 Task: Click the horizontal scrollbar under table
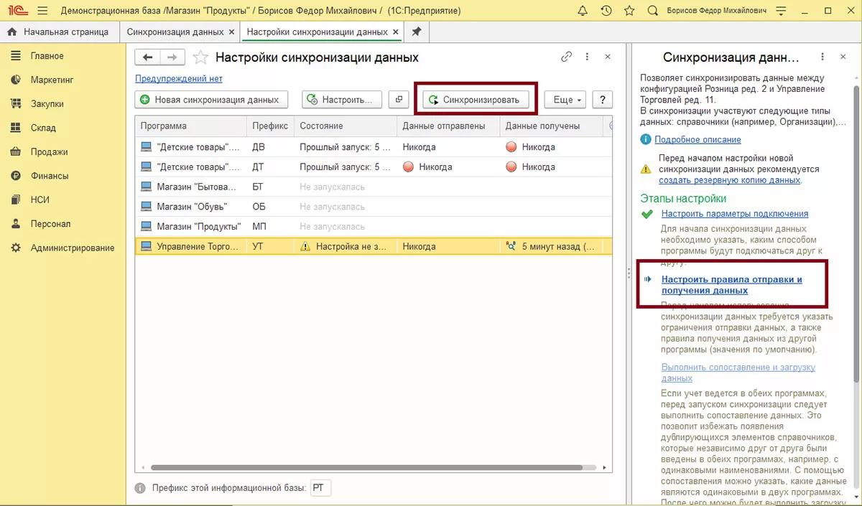tap(366, 467)
